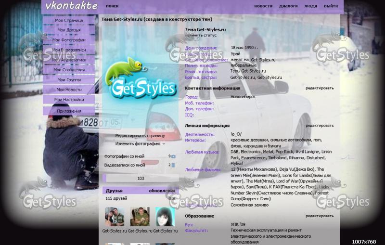The image size is (385, 245).
Task: Click выйти to log out
Action: [x=331, y=6]
